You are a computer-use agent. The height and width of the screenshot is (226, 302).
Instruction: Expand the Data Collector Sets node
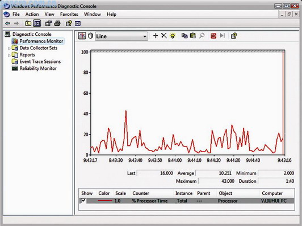click(x=9, y=48)
